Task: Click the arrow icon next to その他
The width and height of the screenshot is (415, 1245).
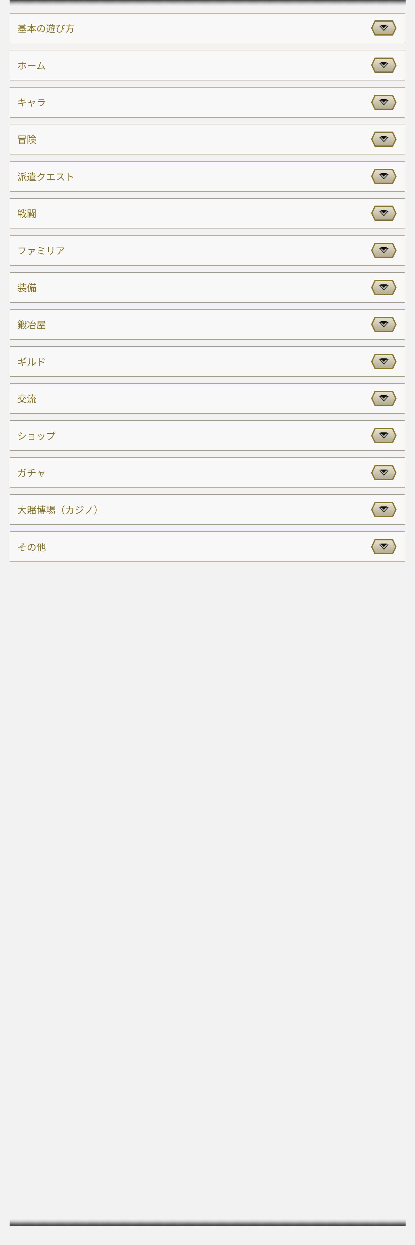Action: coord(384,547)
